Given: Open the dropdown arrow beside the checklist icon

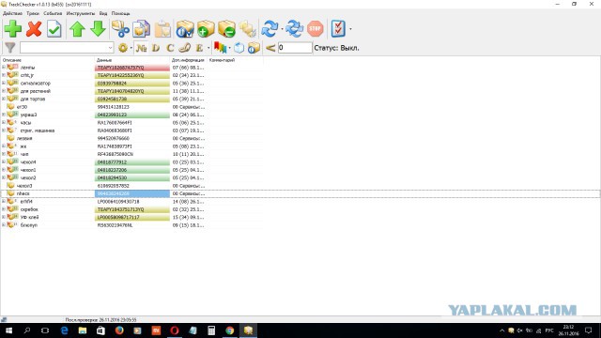Looking at the screenshot, I should (350, 29).
